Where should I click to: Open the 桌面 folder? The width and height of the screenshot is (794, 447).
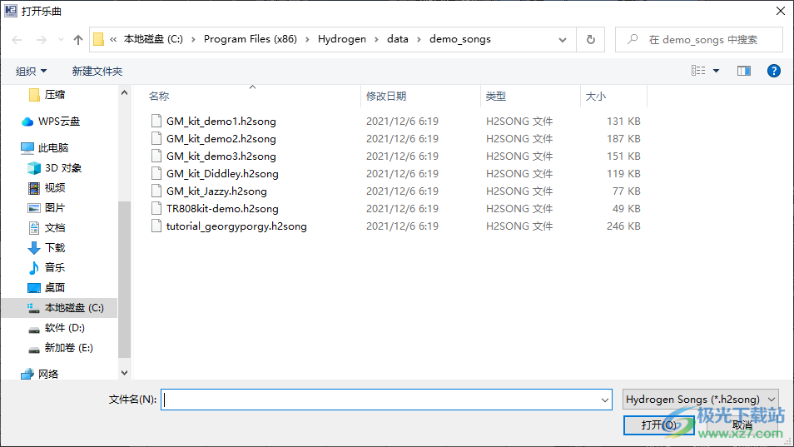[x=55, y=287]
